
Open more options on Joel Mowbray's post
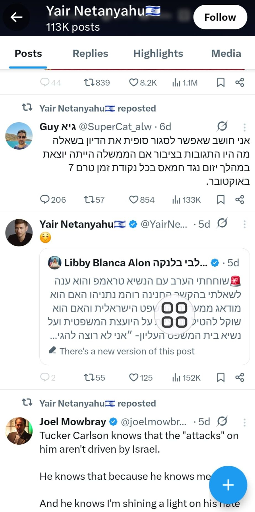[245, 422]
